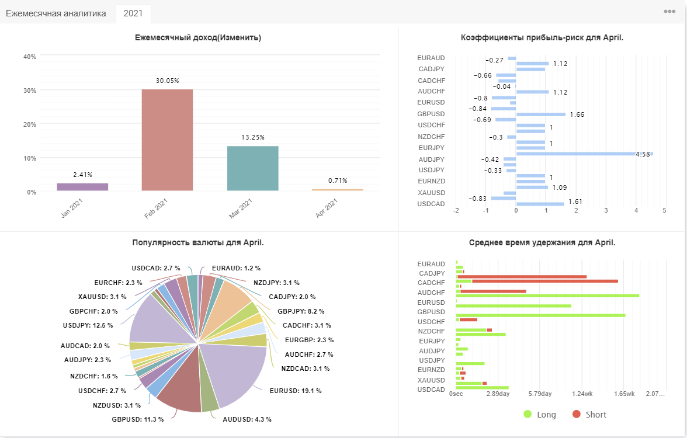This screenshot has height=438, width=687.
Task: Click the -0.84 profit-risk bar
Action: coord(504,109)
